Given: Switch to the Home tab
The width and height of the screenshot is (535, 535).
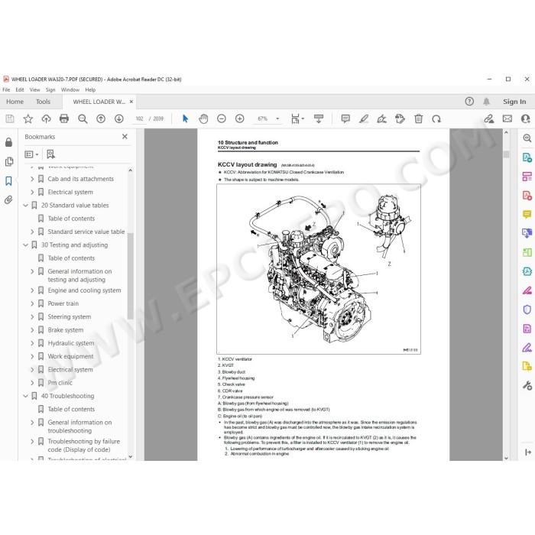Looking at the screenshot, I should (15, 102).
